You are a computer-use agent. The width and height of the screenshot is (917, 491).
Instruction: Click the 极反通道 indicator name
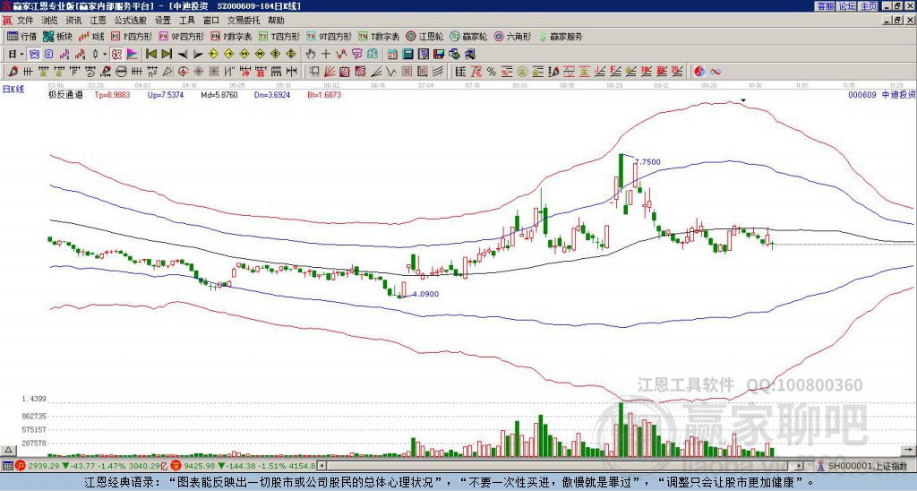click(65, 94)
